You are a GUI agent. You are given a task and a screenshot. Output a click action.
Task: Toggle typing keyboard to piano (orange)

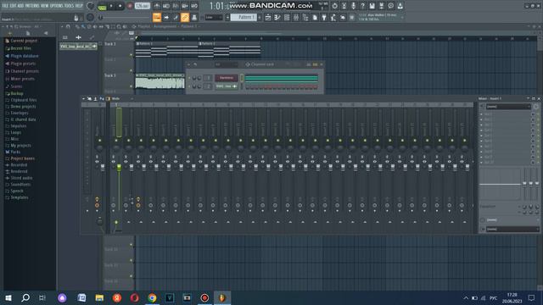tap(157, 17)
